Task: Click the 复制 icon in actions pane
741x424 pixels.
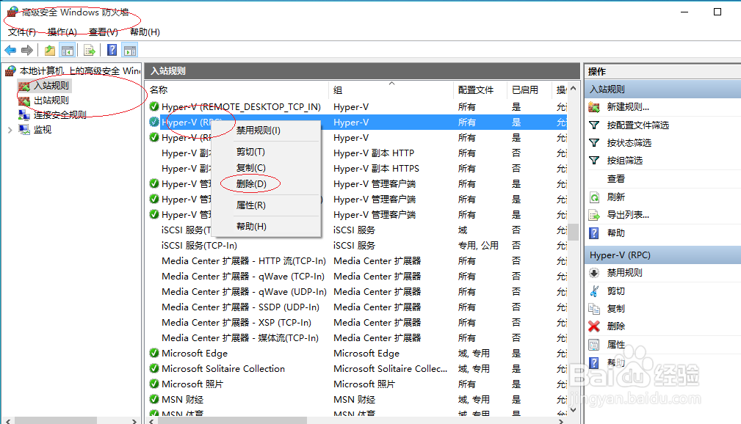Action: pos(594,308)
